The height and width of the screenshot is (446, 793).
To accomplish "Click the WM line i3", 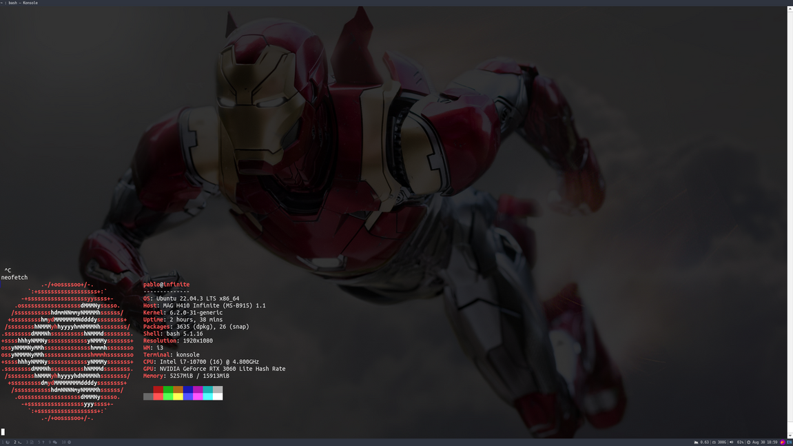I will click(153, 348).
